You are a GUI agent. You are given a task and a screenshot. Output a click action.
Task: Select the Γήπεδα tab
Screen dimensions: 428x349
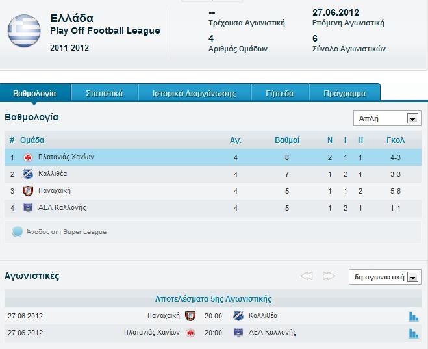tap(279, 93)
